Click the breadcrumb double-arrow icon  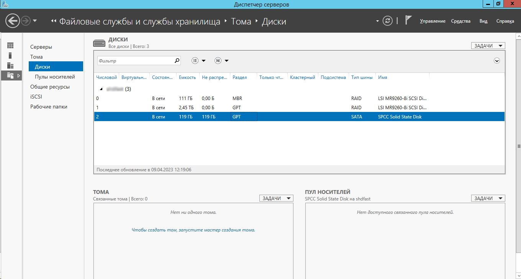[54, 21]
